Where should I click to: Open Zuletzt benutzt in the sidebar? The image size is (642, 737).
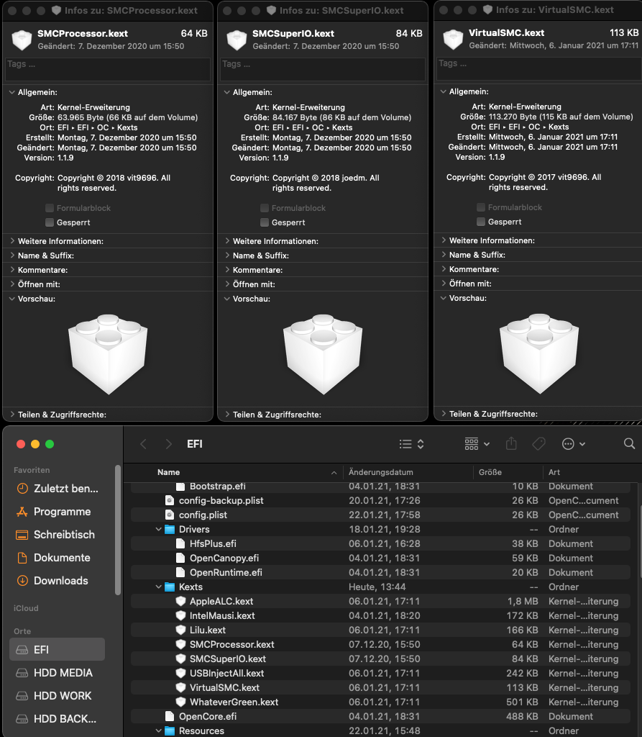(x=57, y=489)
